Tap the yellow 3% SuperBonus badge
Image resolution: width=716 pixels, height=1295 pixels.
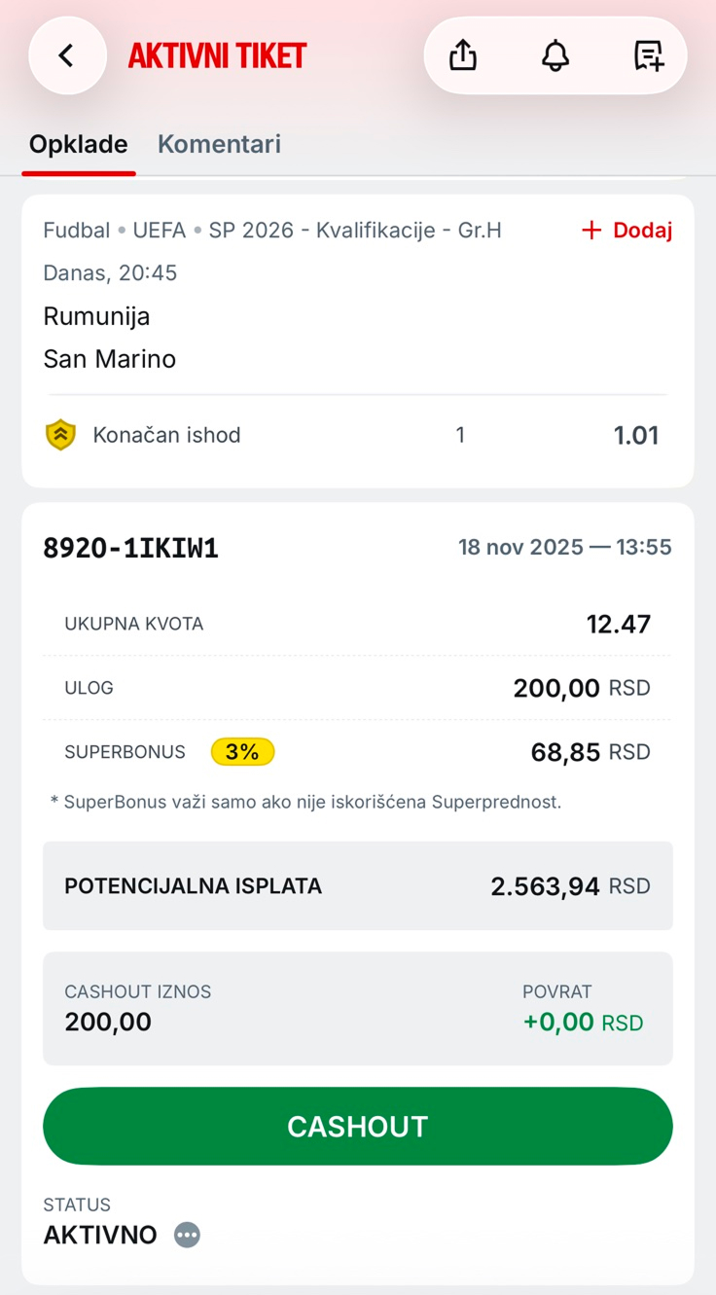[x=242, y=752]
